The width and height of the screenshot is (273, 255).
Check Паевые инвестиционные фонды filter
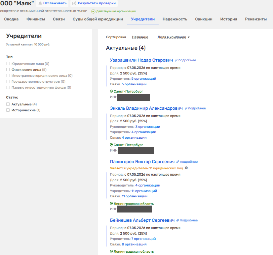8,87
